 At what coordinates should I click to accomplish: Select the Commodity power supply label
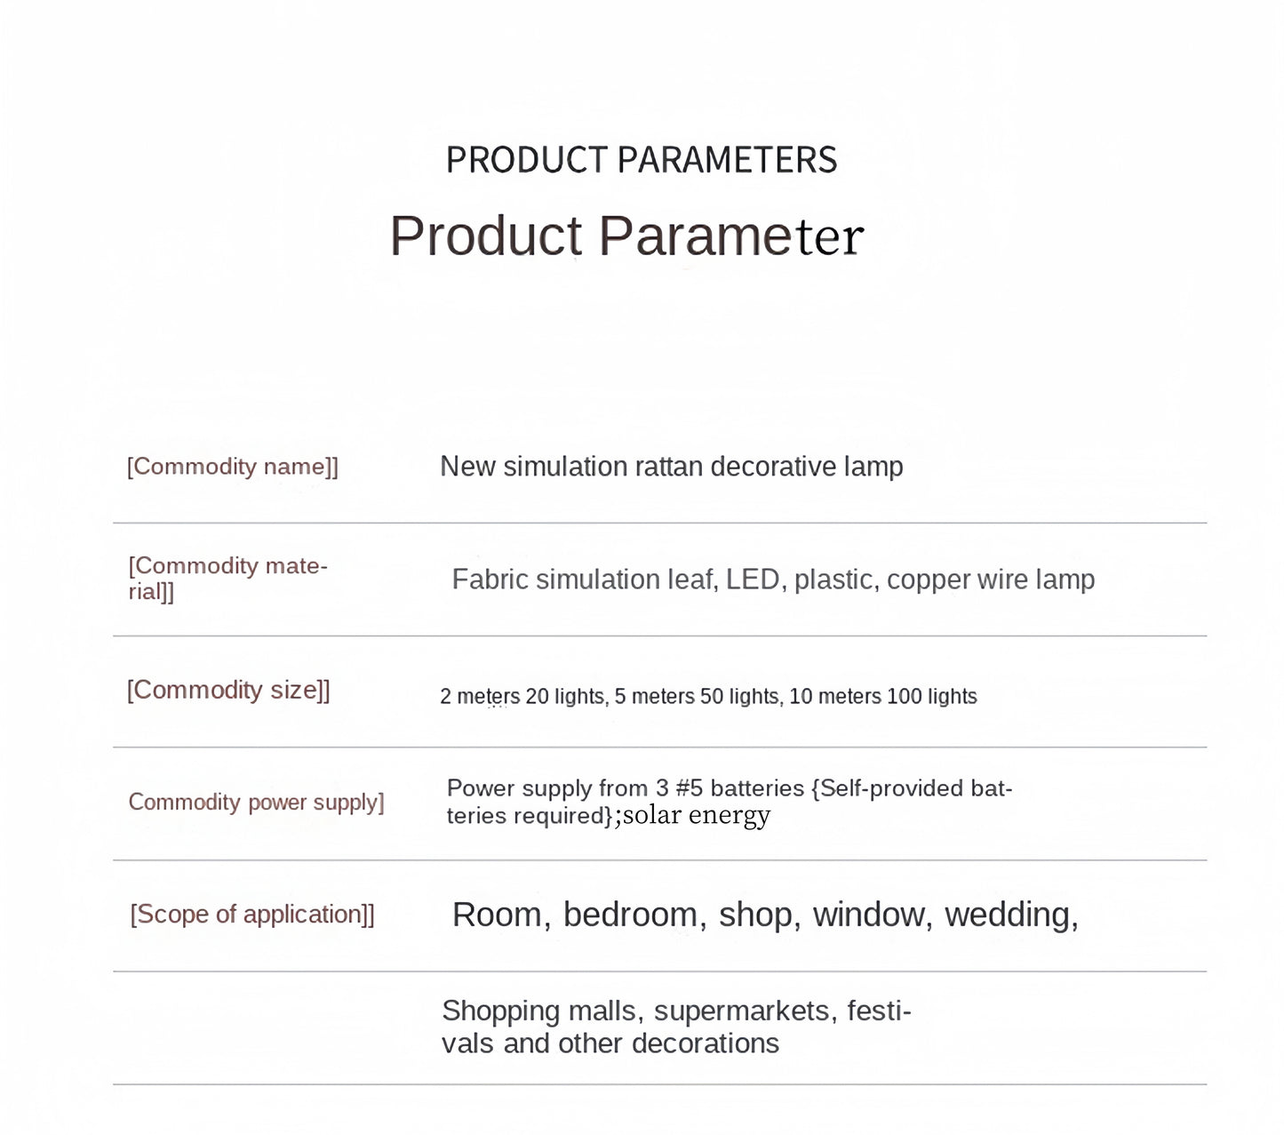pyautogui.click(x=256, y=803)
